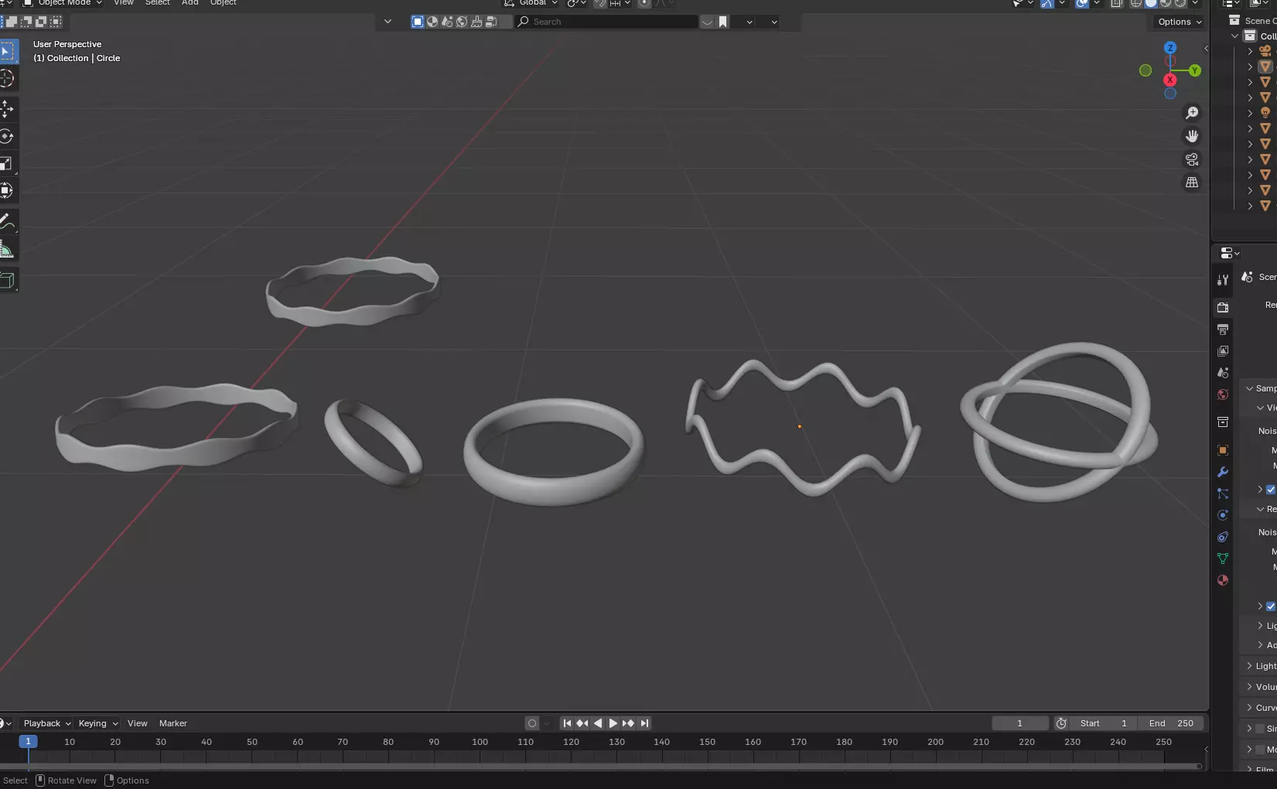Open the Object Mode dropdown
The height and width of the screenshot is (789, 1277).
click(63, 3)
